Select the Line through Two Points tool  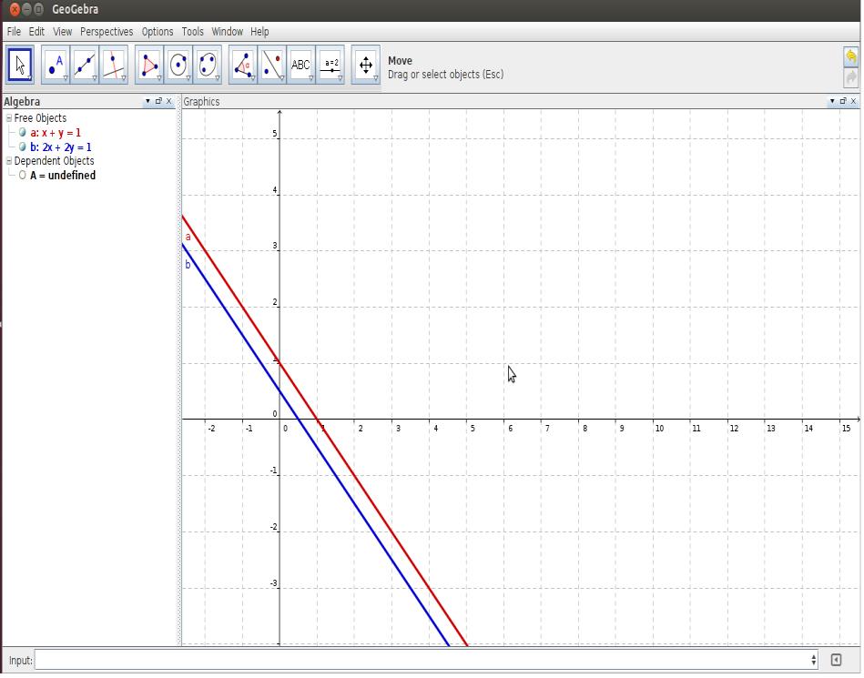point(85,65)
